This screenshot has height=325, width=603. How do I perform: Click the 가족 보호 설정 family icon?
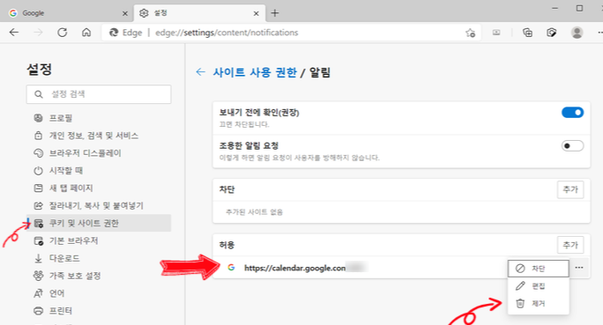pos(38,276)
